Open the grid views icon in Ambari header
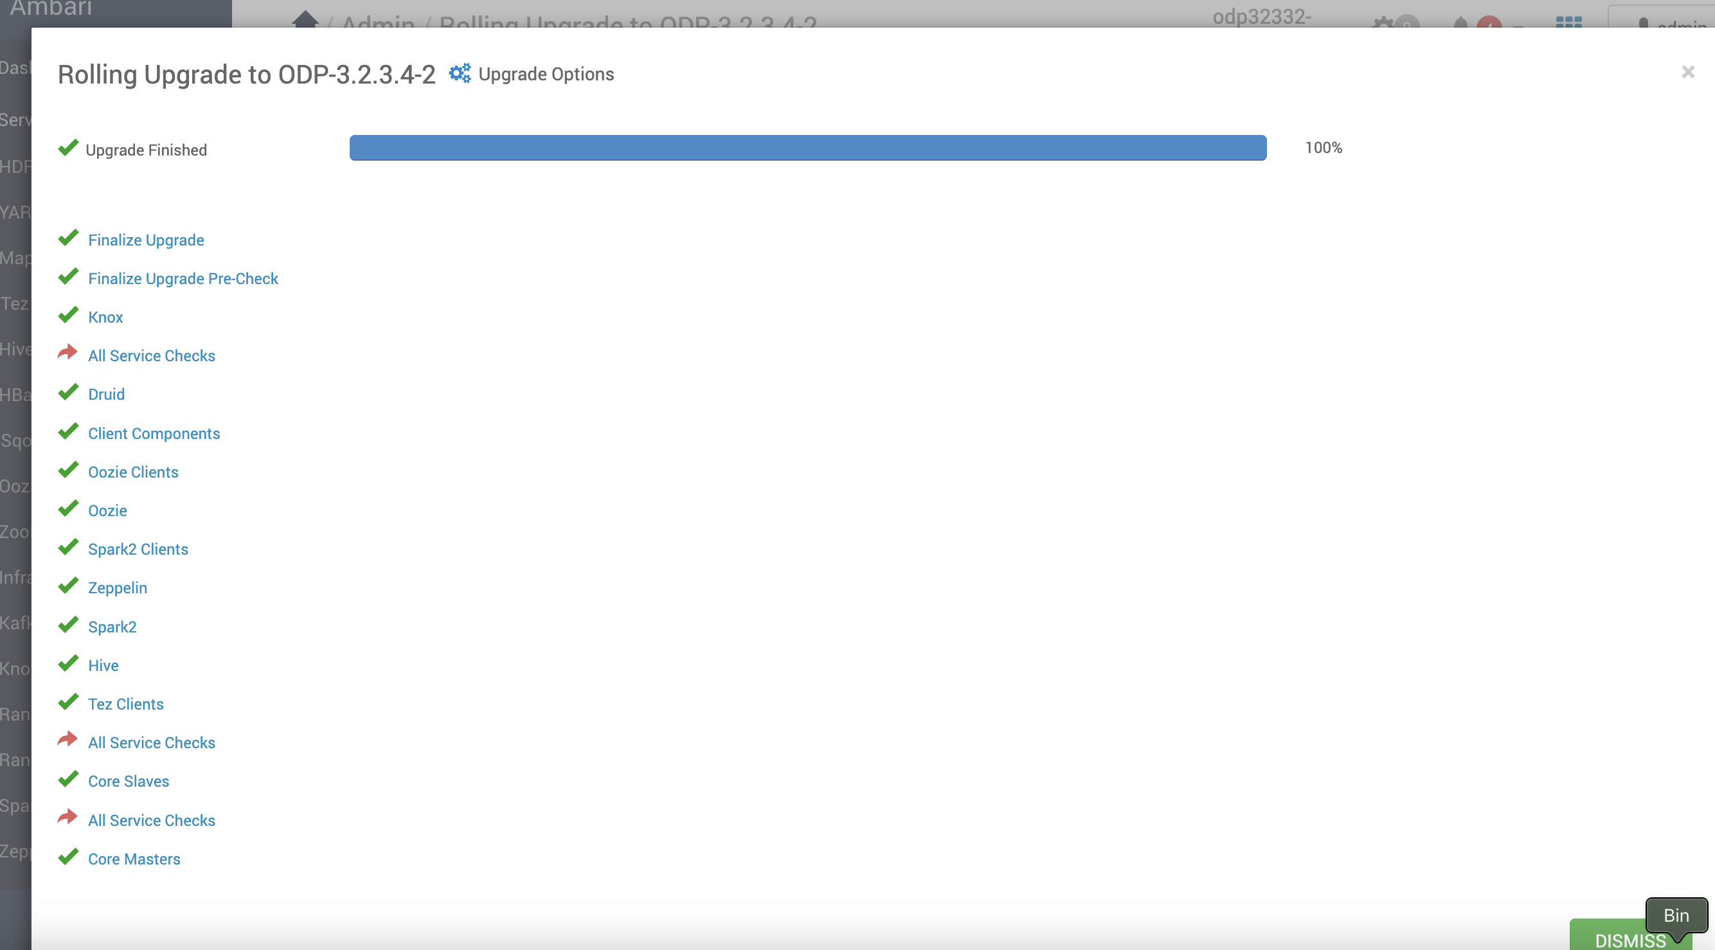Image resolution: width=1715 pixels, height=950 pixels. tap(1568, 22)
